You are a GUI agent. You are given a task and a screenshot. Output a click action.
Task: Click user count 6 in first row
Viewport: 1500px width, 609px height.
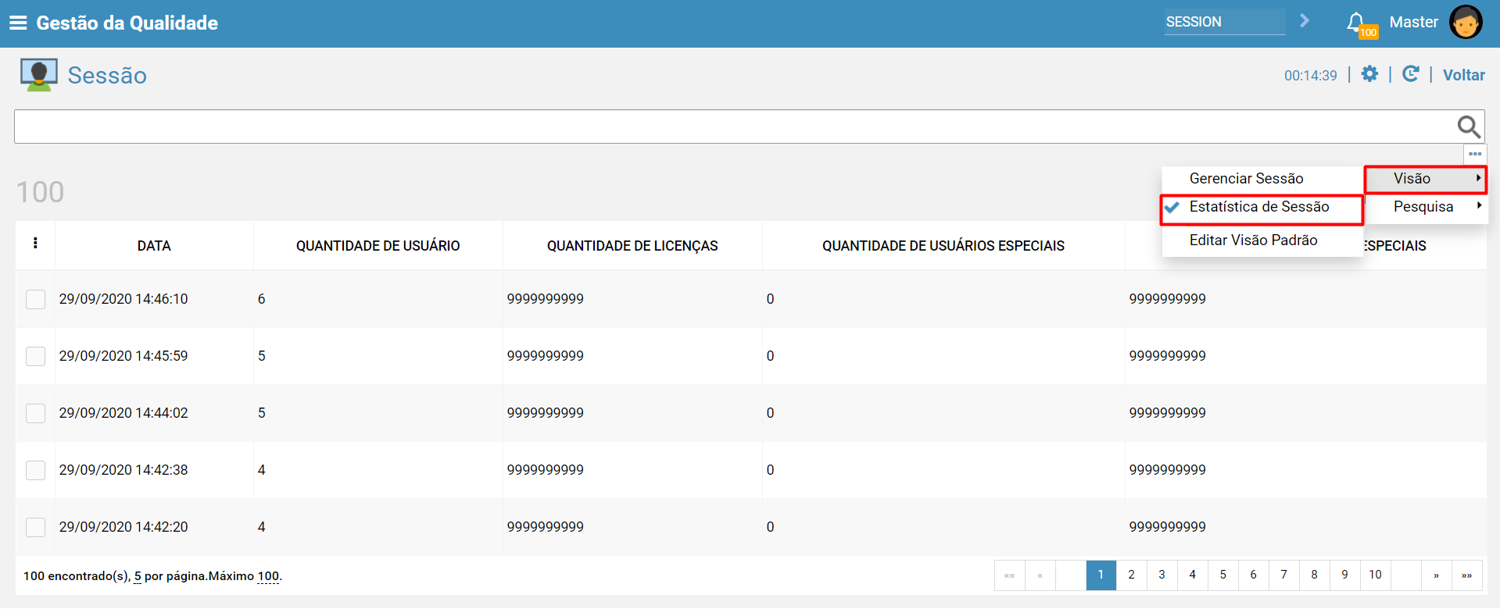pyautogui.click(x=261, y=299)
